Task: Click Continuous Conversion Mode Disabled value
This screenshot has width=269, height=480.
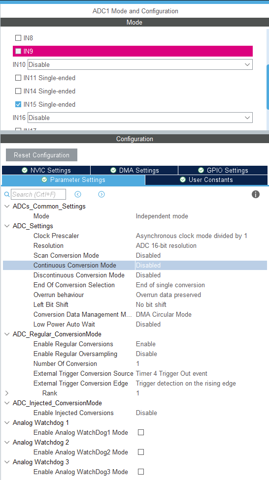Action: point(148,266)
